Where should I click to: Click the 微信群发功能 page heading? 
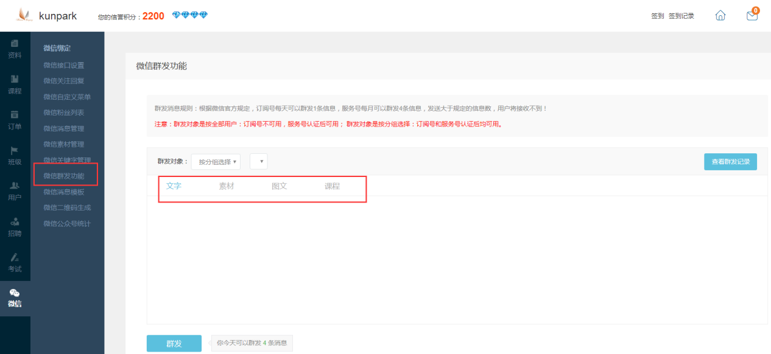161,66
